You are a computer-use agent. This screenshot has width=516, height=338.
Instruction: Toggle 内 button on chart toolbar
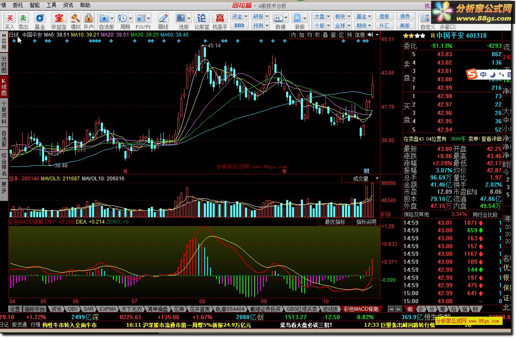pos(293,35)
